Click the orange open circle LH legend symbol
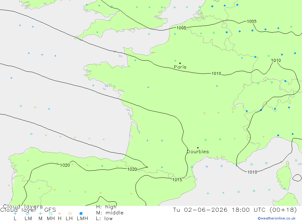The width and height of the screenshot is (302, 221). (70, 213)
